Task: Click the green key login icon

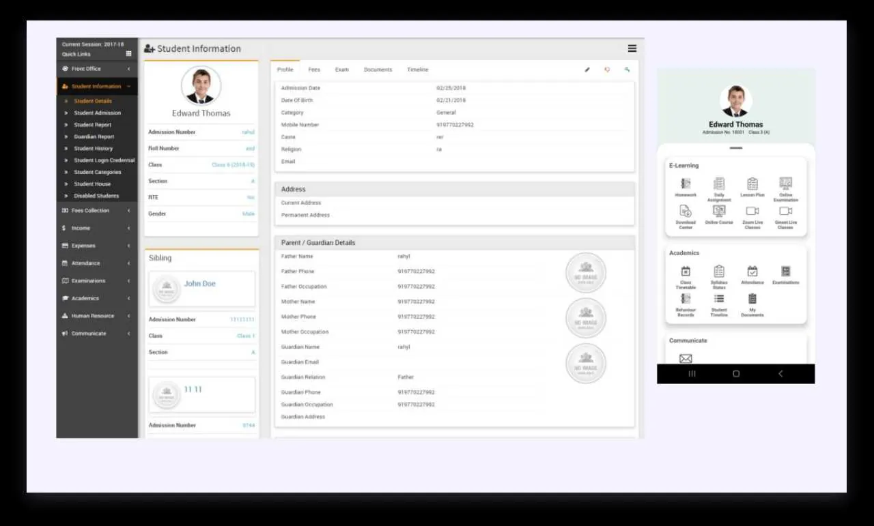Action: pyautogui.click(x=627, y=70)
